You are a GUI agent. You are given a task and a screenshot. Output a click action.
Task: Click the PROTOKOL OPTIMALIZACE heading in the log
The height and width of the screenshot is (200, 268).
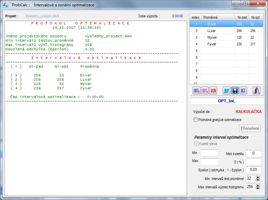(80, 23)
